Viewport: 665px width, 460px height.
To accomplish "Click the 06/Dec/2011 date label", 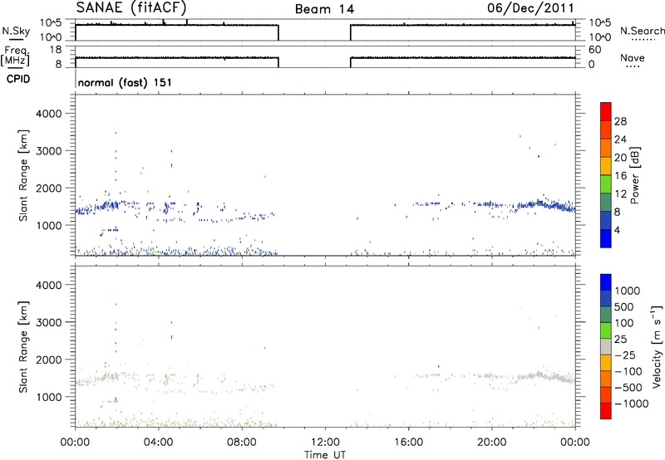I will pyautogui.click(x=530, y=7).
